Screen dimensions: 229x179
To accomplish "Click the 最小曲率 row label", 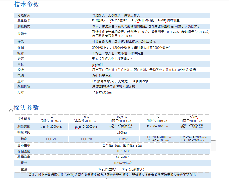I will pyautogui.click(x=24, y=146).
